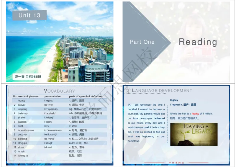The image size is (236, 167).
Task: Click "uncover" in vocabulary row 9
Action: (22, 135)
